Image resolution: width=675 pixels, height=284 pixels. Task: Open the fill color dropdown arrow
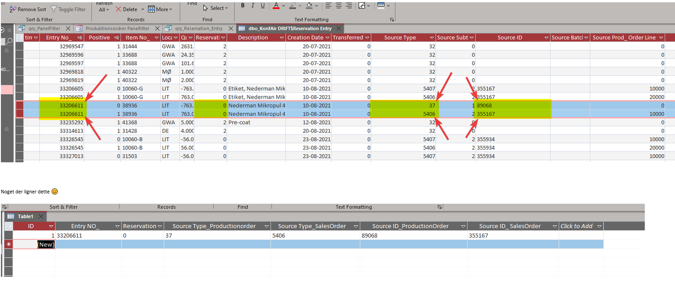(317, 6)
